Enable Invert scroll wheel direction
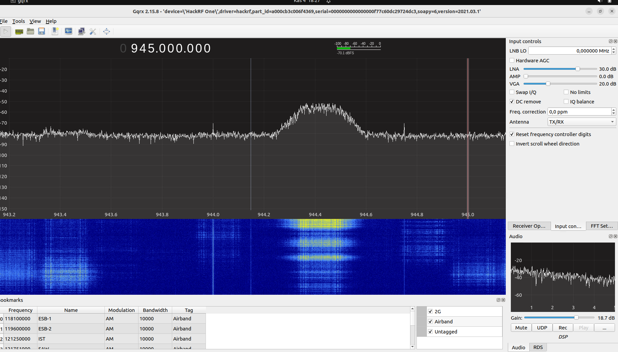 [512, 143]
